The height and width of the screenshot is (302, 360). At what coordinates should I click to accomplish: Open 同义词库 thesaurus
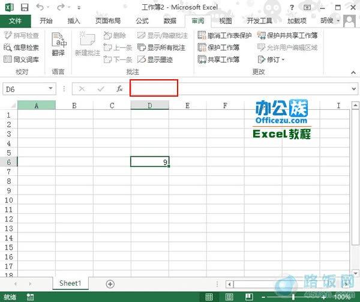point(22,59)
